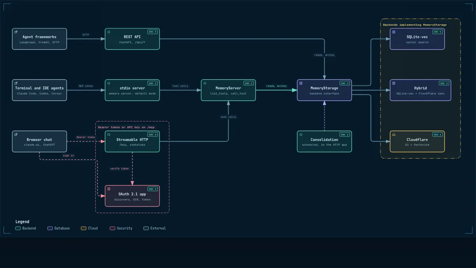Select the 'Streamable HTTP' node title
This screenshot has height=268, width=476.
tap(132, 140)
